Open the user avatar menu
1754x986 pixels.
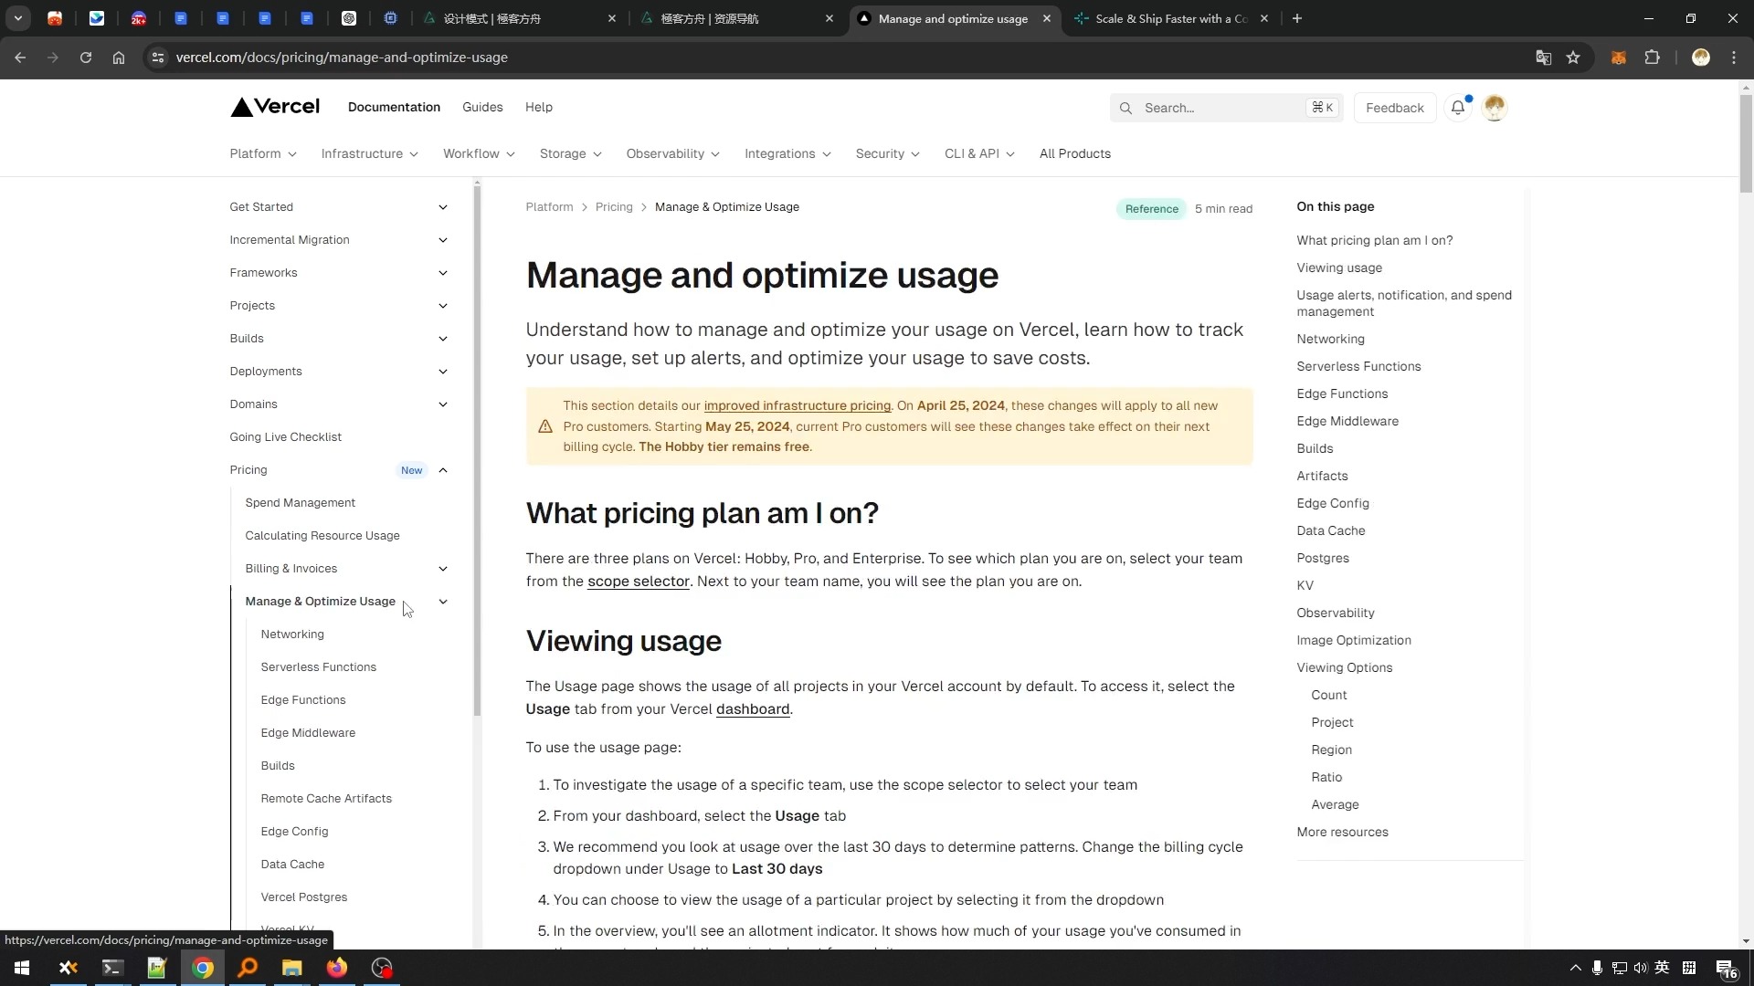pos(1495,108)
